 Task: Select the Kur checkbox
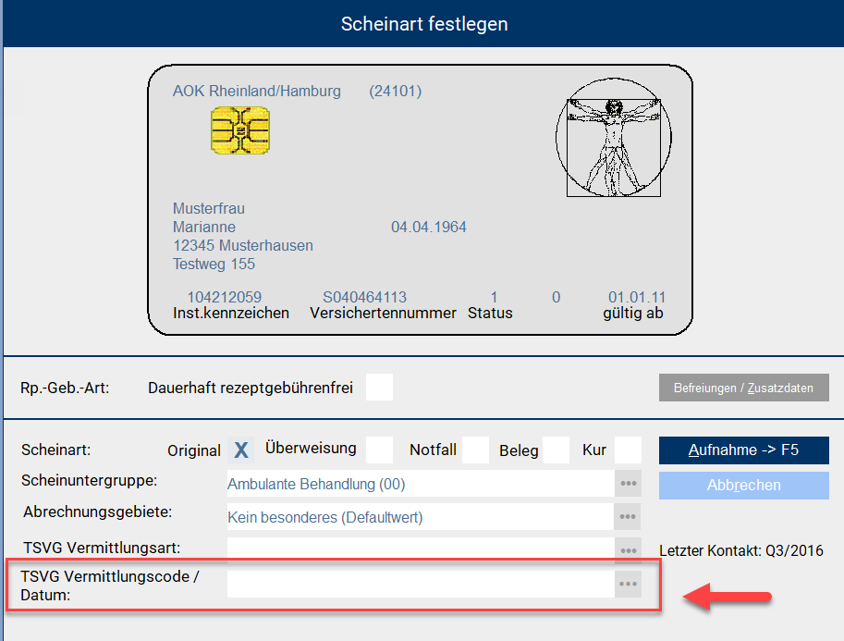[x=628, y=450]
